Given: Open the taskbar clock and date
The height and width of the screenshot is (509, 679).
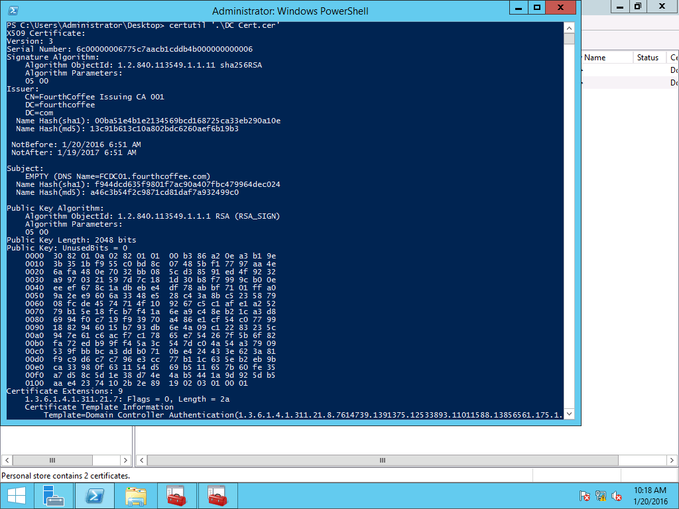Looking at the screenshot, I should pos(650,495).
